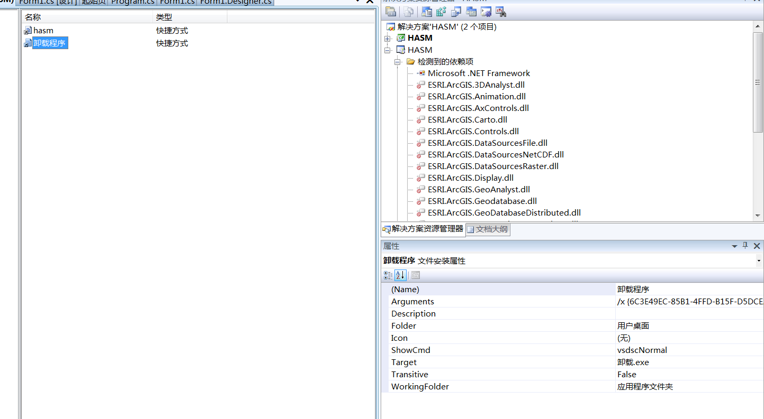The height and width of the screenshot is (419, 764).
Task: Select the 卸载程序 shortcut name
Action: point(50,43)
